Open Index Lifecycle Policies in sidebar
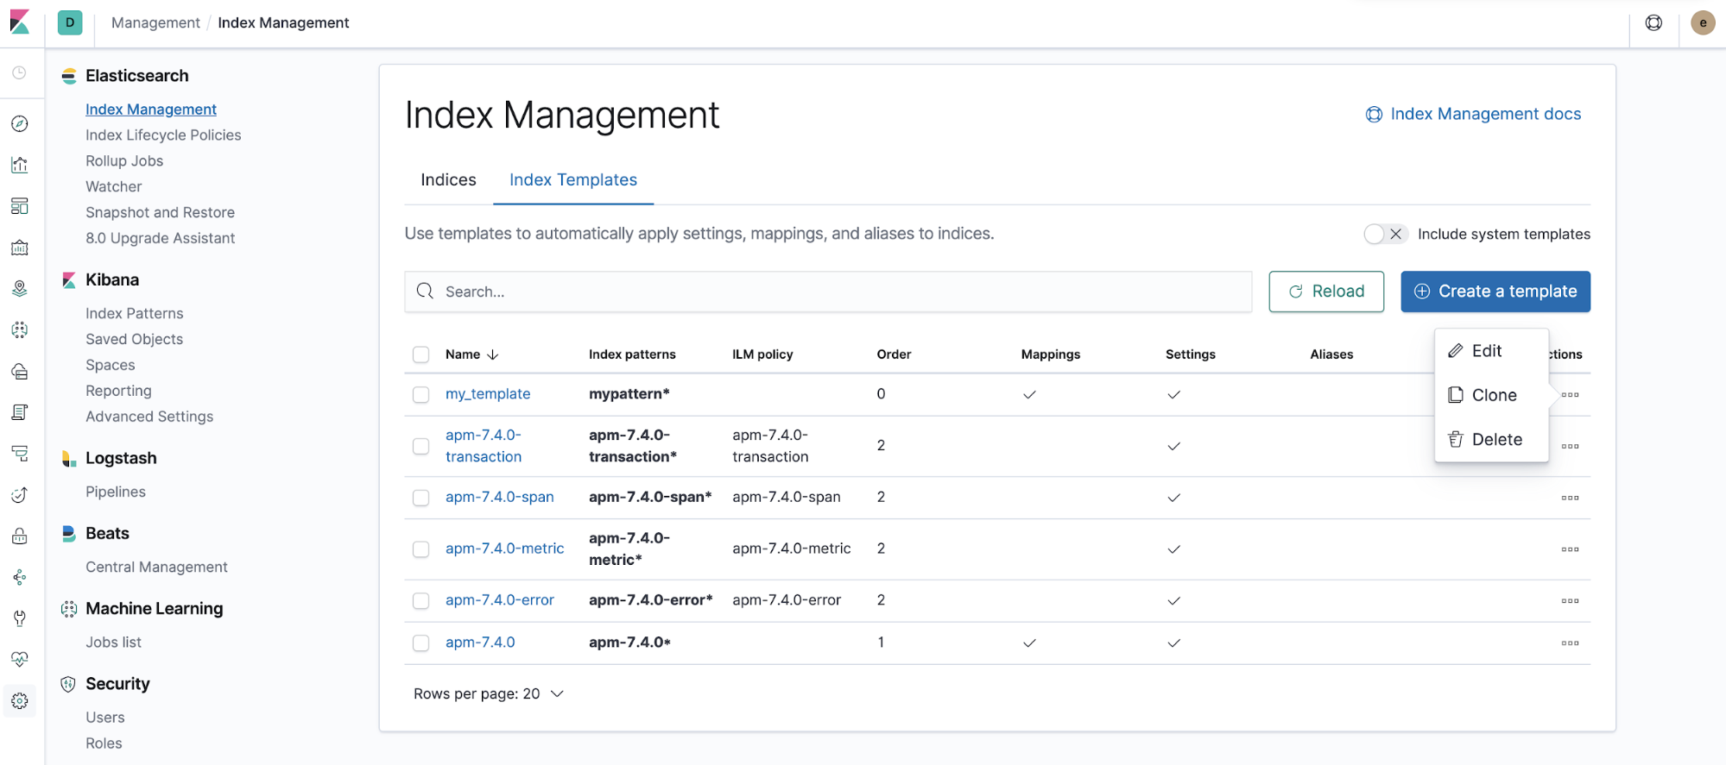 [x=163, y=135]
